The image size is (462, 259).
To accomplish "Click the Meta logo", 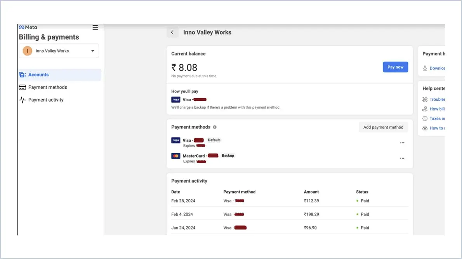I will (x=28, y=27).
